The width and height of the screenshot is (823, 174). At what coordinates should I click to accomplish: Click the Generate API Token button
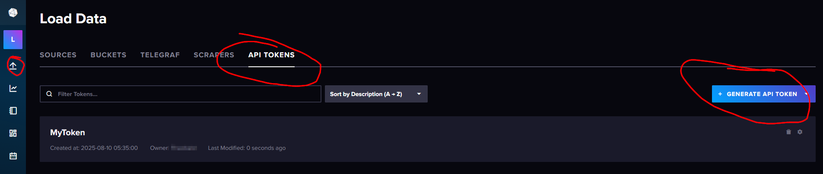click(757, 94)
